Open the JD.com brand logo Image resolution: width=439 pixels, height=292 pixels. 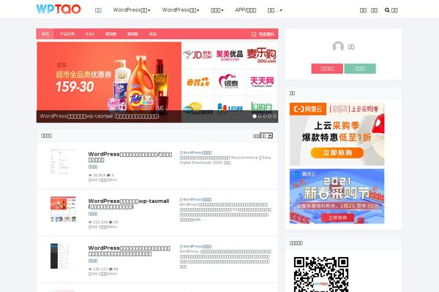[x=198, y=55]
